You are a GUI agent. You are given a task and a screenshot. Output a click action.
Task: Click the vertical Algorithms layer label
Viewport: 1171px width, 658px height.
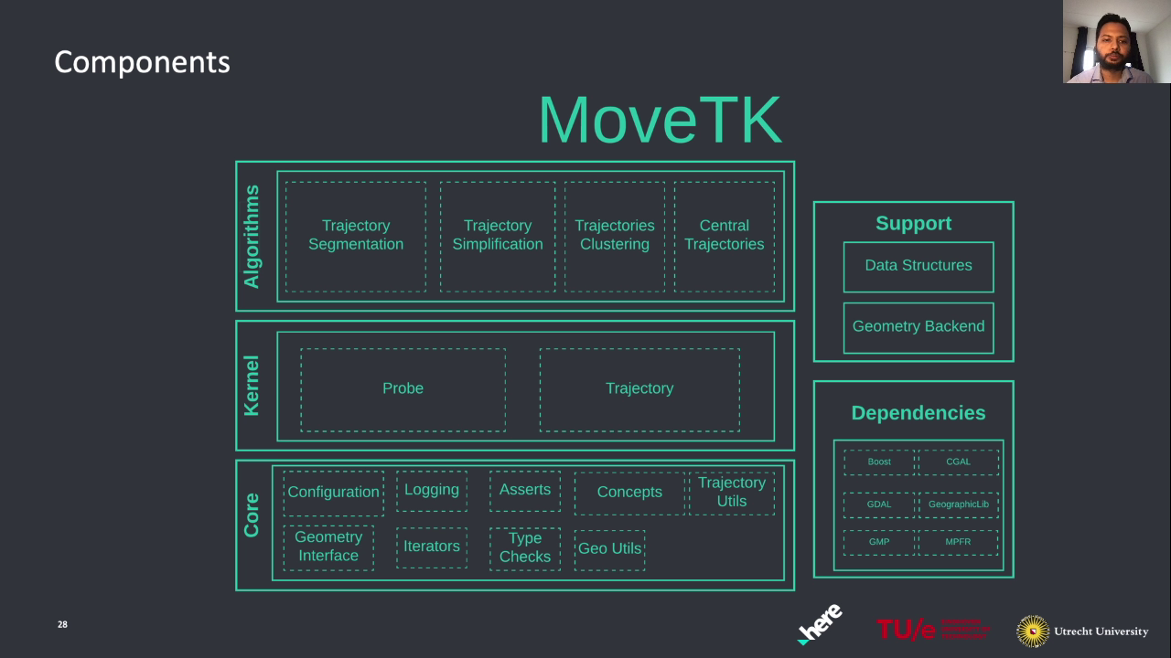tap(252, 237)
